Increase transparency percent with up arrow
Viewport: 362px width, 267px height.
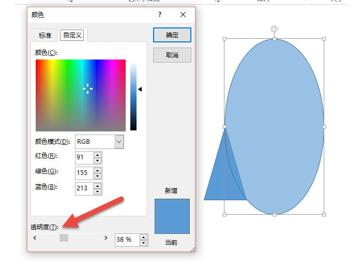[144, 237]
